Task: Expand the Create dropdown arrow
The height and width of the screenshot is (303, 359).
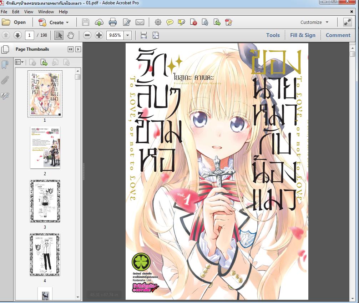Action: click(x=67, y=22)
